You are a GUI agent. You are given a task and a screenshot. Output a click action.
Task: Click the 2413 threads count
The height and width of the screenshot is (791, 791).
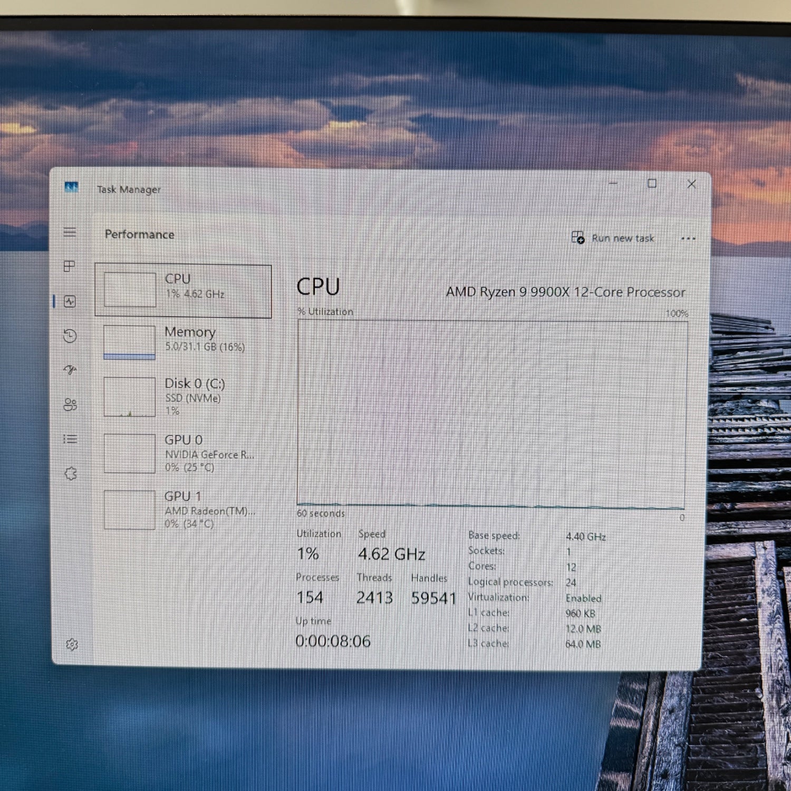(374, 598)
